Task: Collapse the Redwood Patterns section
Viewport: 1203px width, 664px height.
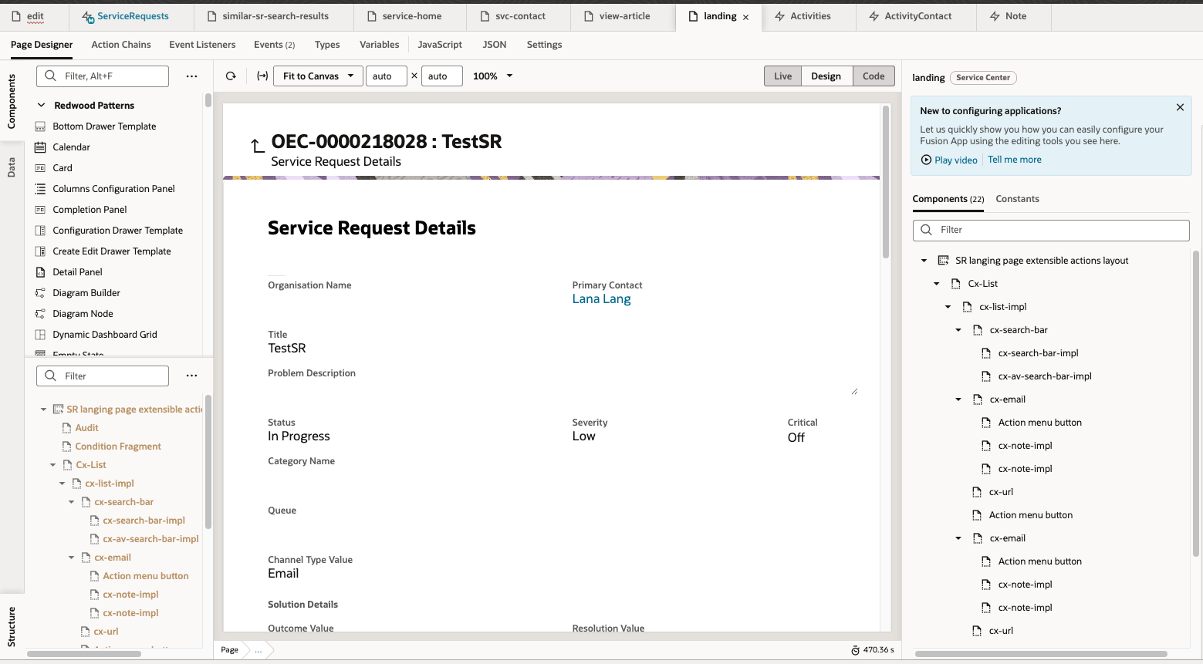Action: (42, 106)
